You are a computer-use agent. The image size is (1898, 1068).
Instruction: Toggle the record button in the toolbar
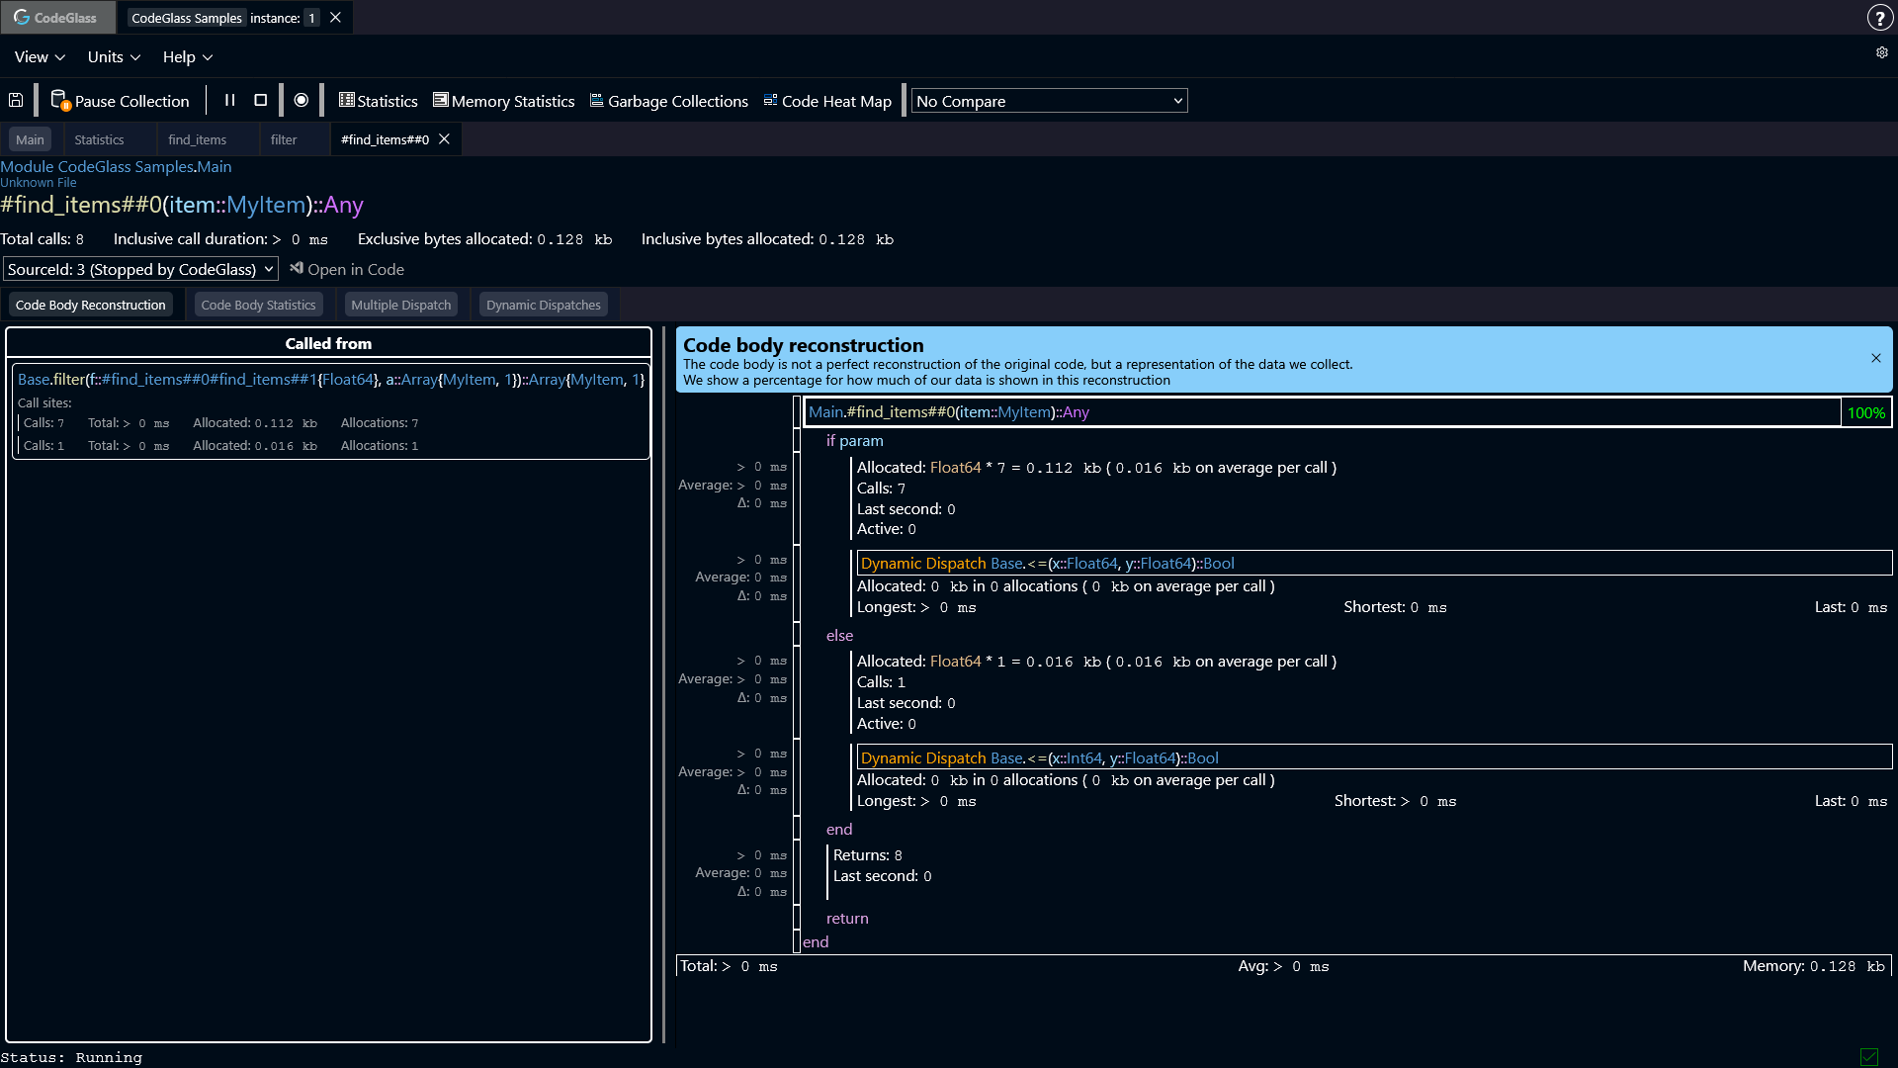pos(302,100)
